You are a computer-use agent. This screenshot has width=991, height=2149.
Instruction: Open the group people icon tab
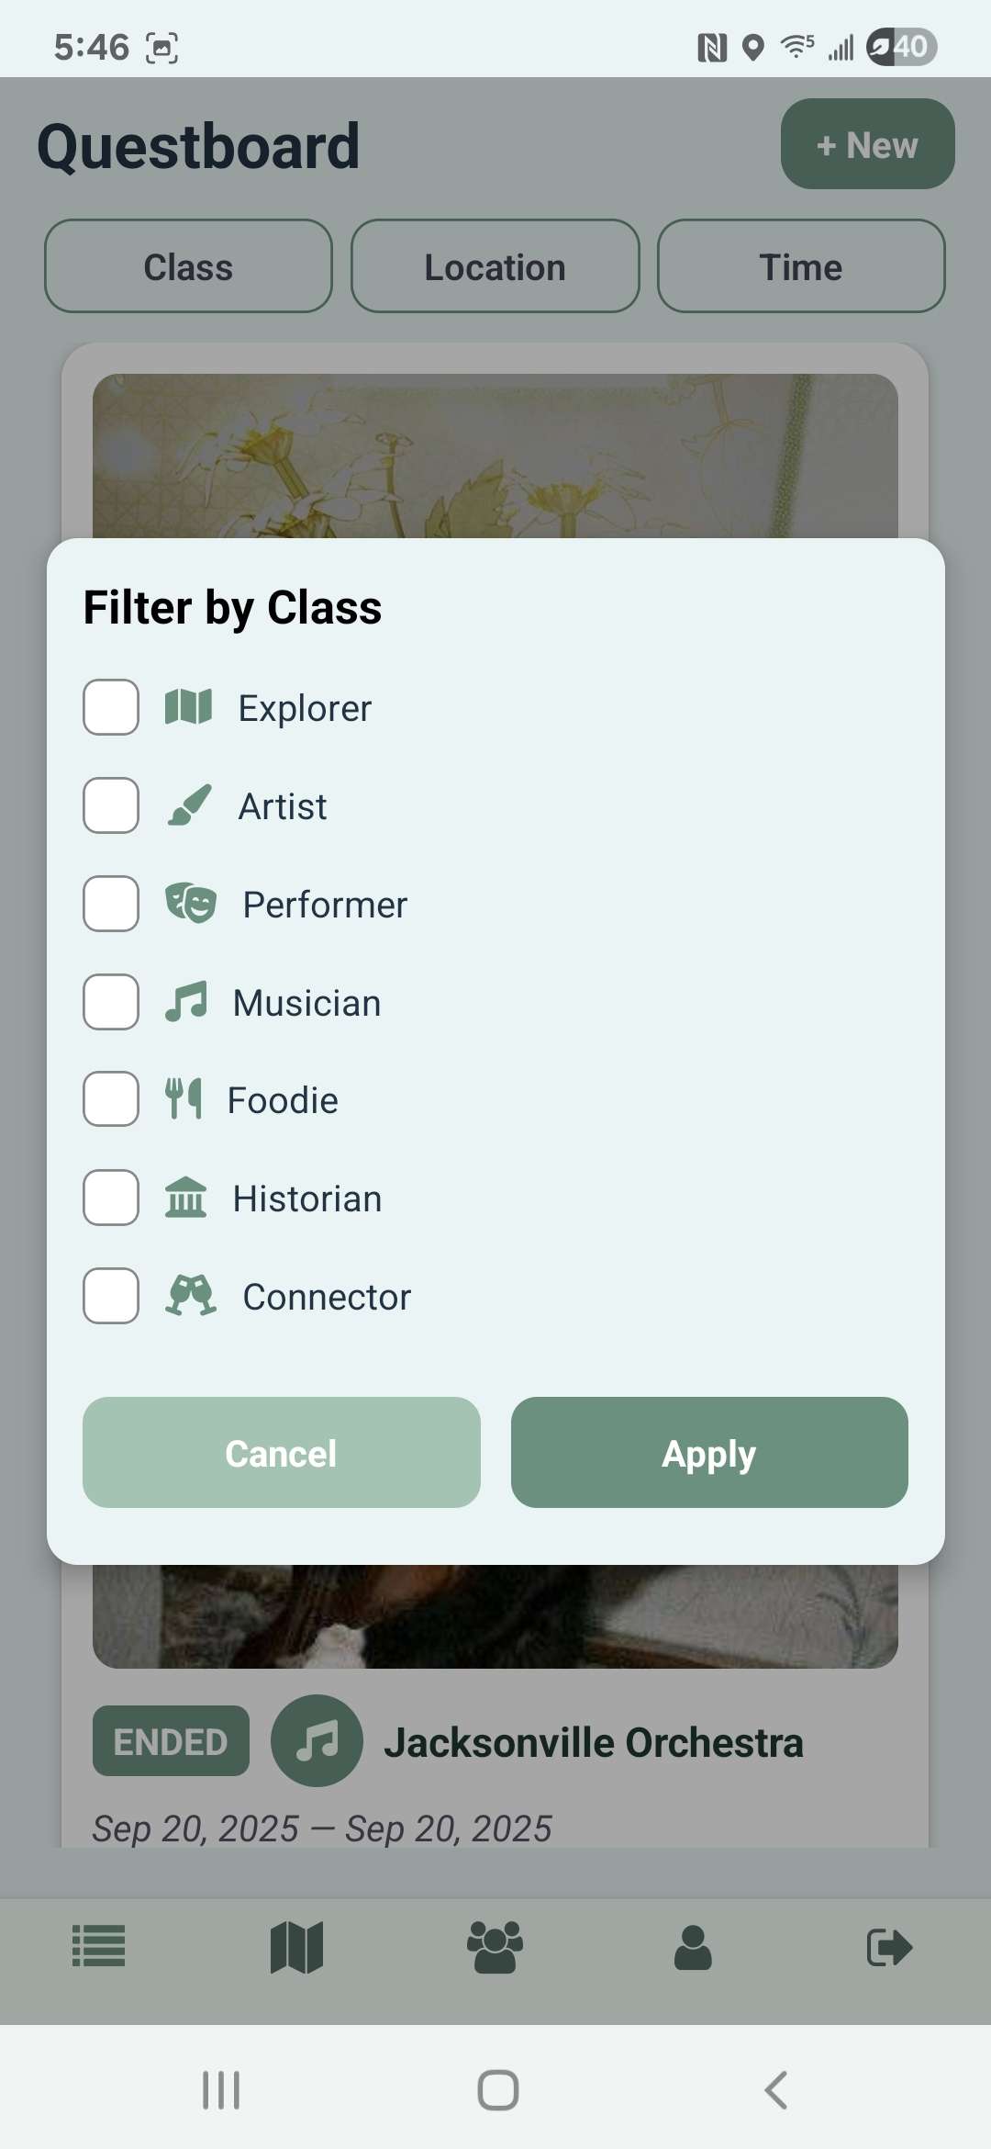coord(495,1947)
